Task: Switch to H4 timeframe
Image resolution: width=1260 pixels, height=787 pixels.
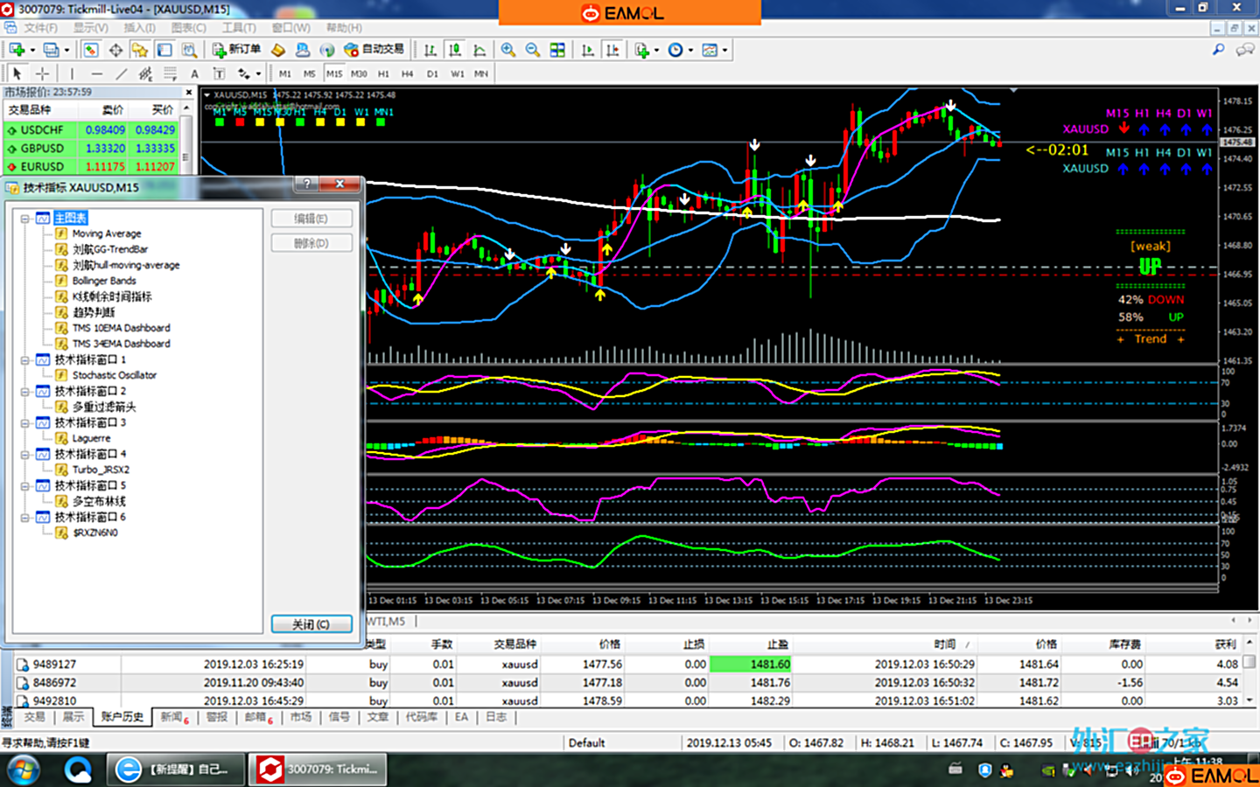Action: tap(408, 73)
